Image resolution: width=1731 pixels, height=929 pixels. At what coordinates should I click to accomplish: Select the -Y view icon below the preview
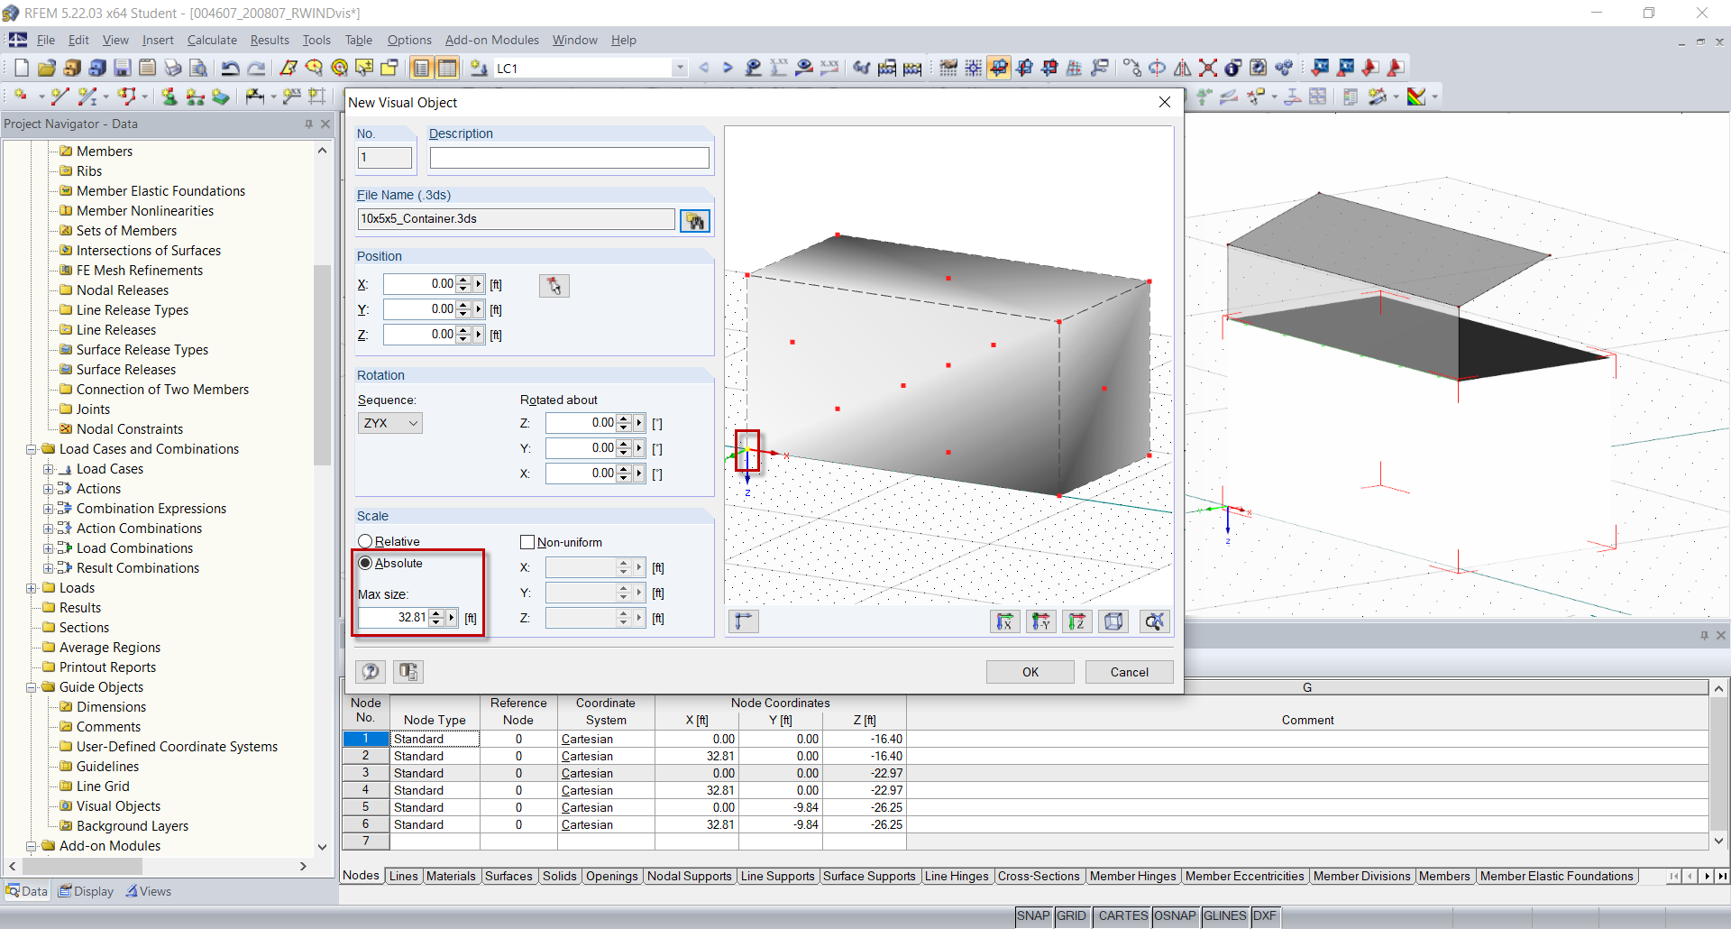pos(1041,621)
